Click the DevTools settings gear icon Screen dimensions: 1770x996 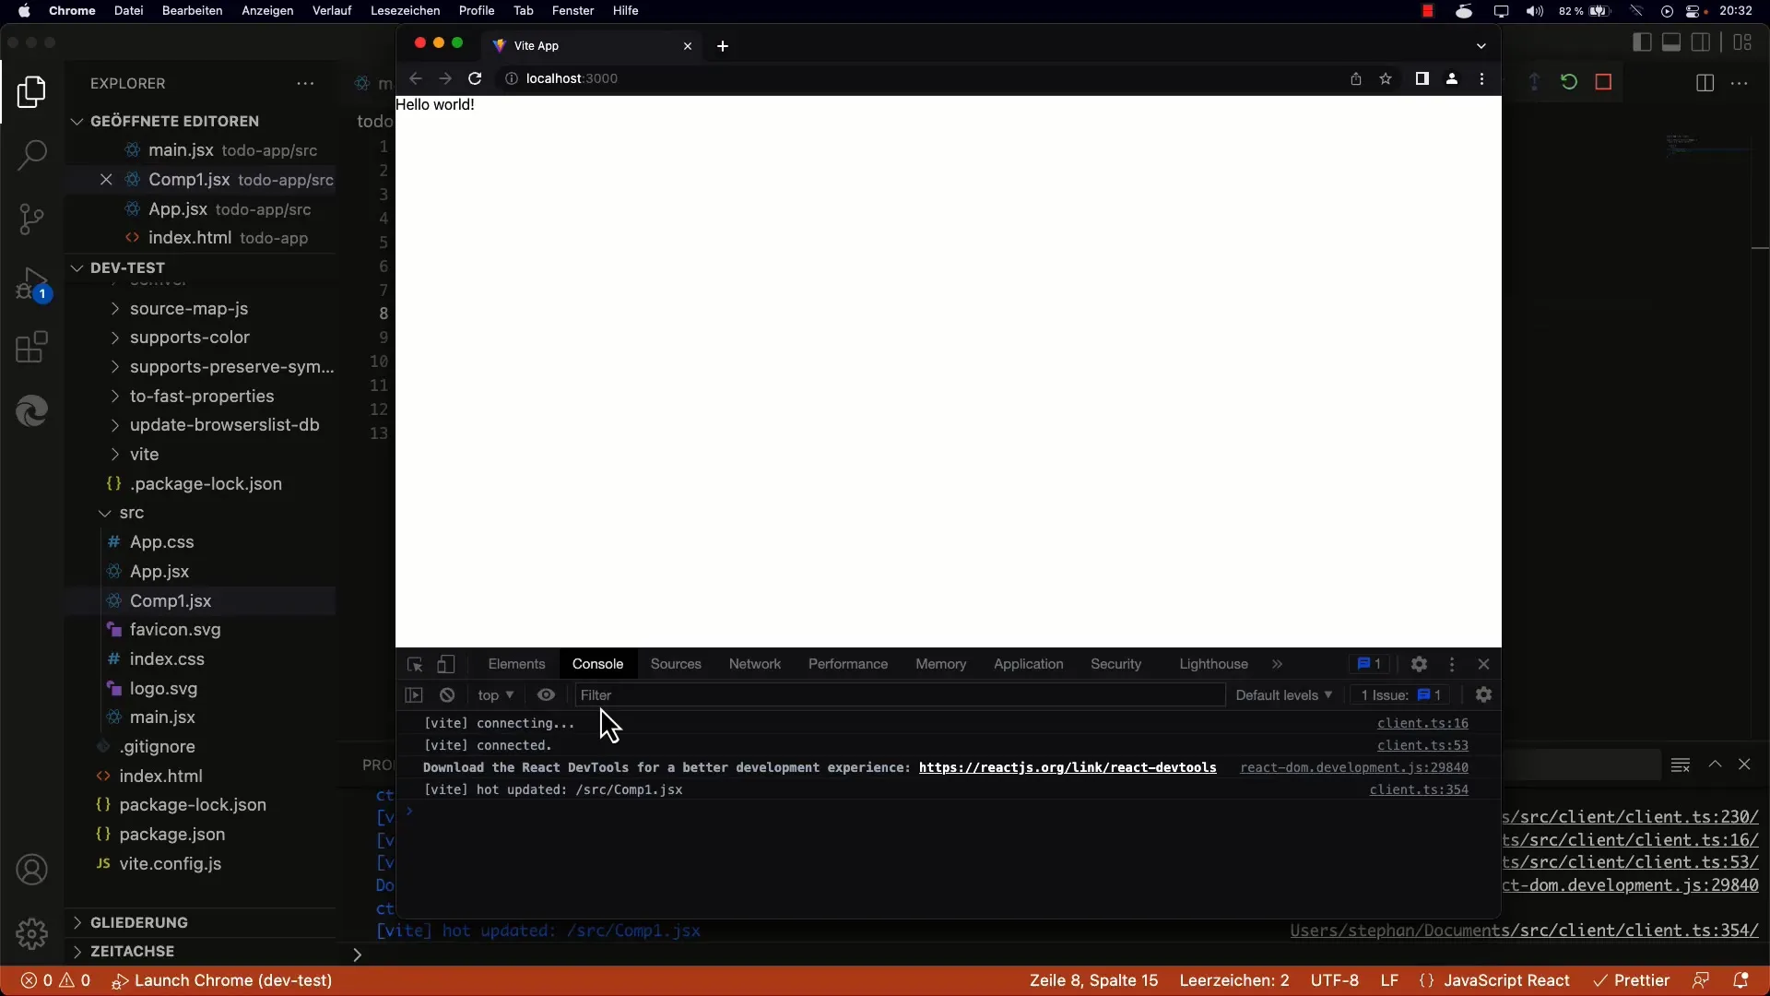1418,663
